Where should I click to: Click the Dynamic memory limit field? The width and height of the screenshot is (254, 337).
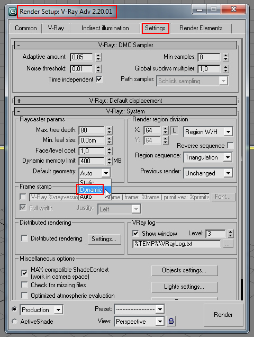[x=92, y=161]
